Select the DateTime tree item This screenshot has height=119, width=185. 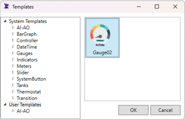pyautogui.click(x=27, y=47)
